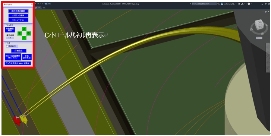
Task: Click the green 左 (left) nozzle arrow
Action: pyautogui.click(x=19, y=33)
